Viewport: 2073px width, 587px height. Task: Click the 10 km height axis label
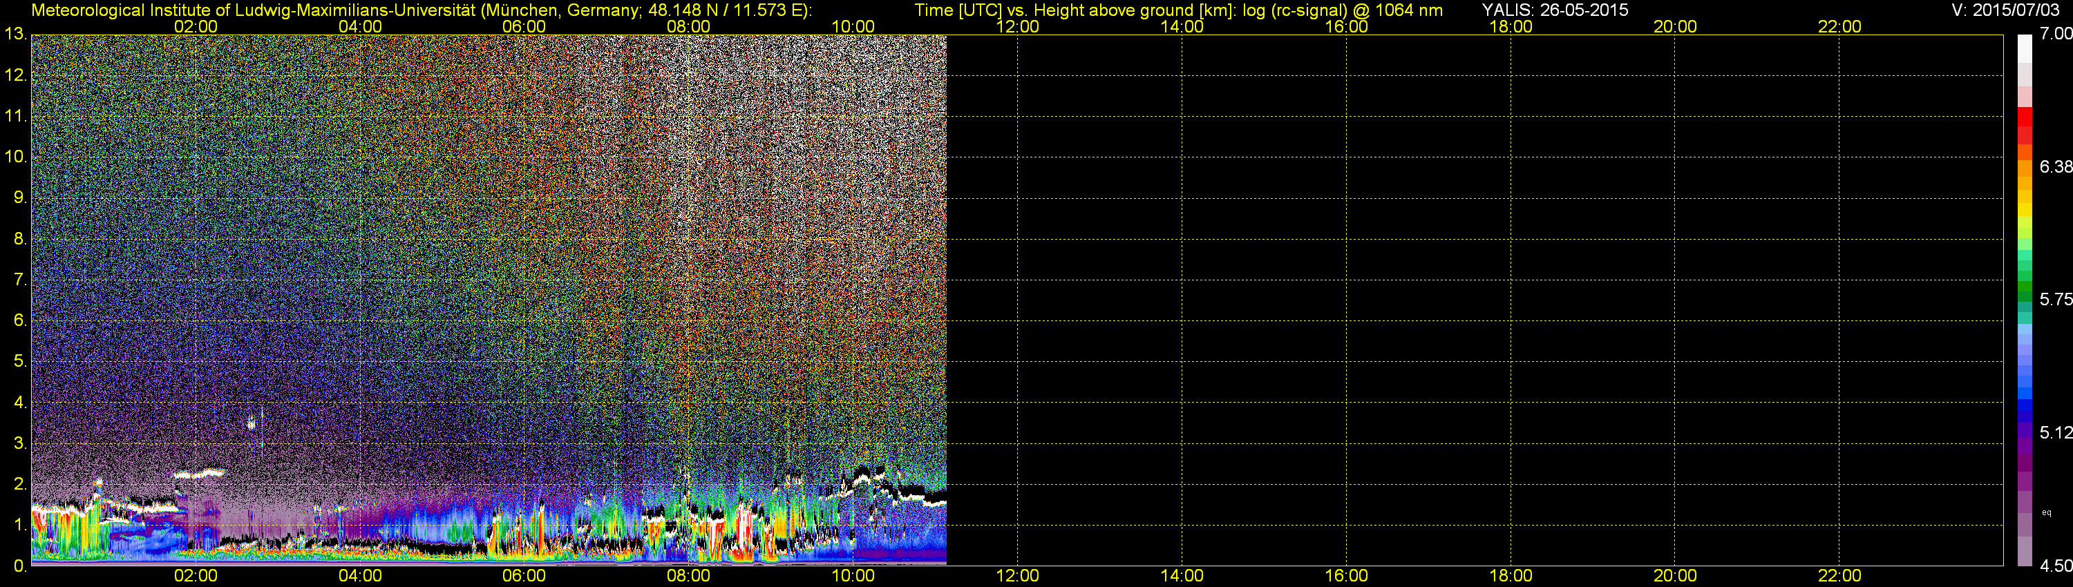pyautogui.click(x=15, y=157)
